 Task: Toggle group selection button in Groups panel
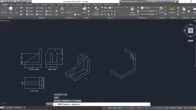[x=165, y=14]
